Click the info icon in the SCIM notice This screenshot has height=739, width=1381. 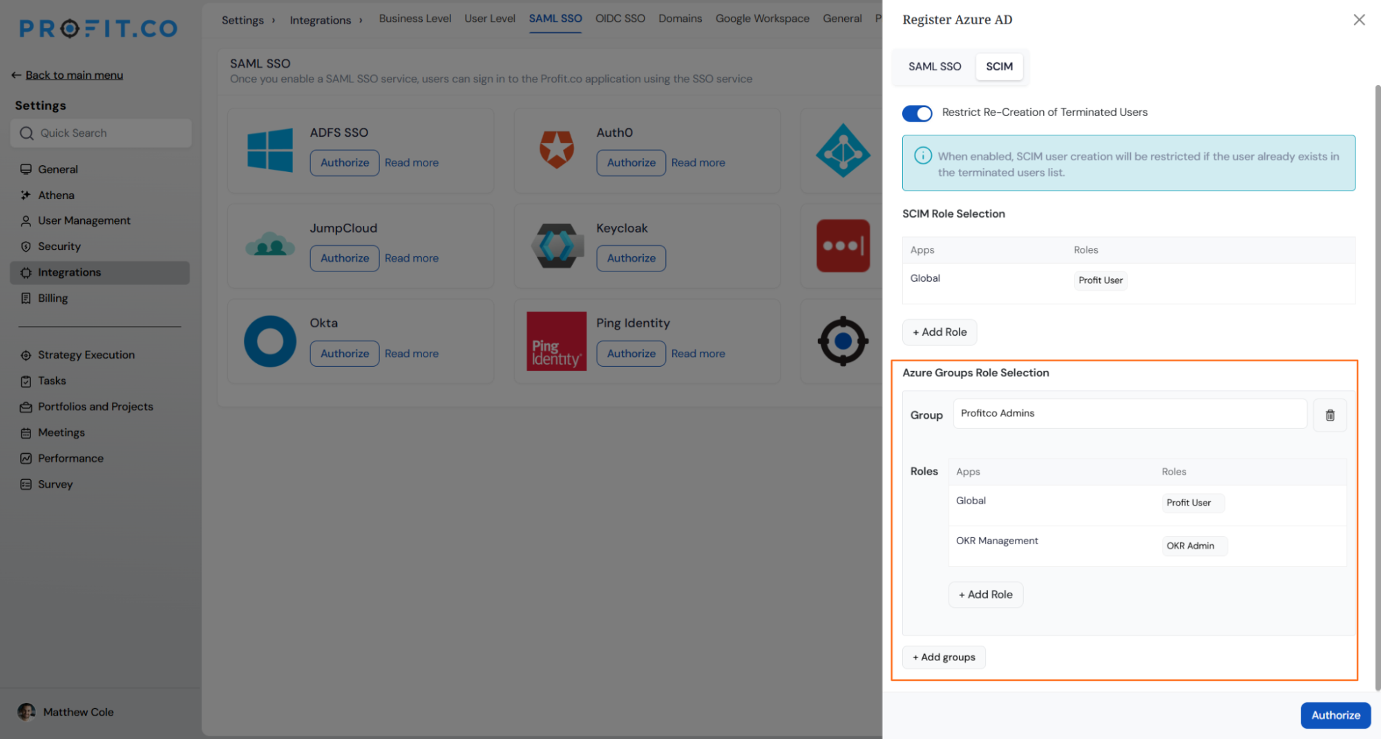pos(922,156)
